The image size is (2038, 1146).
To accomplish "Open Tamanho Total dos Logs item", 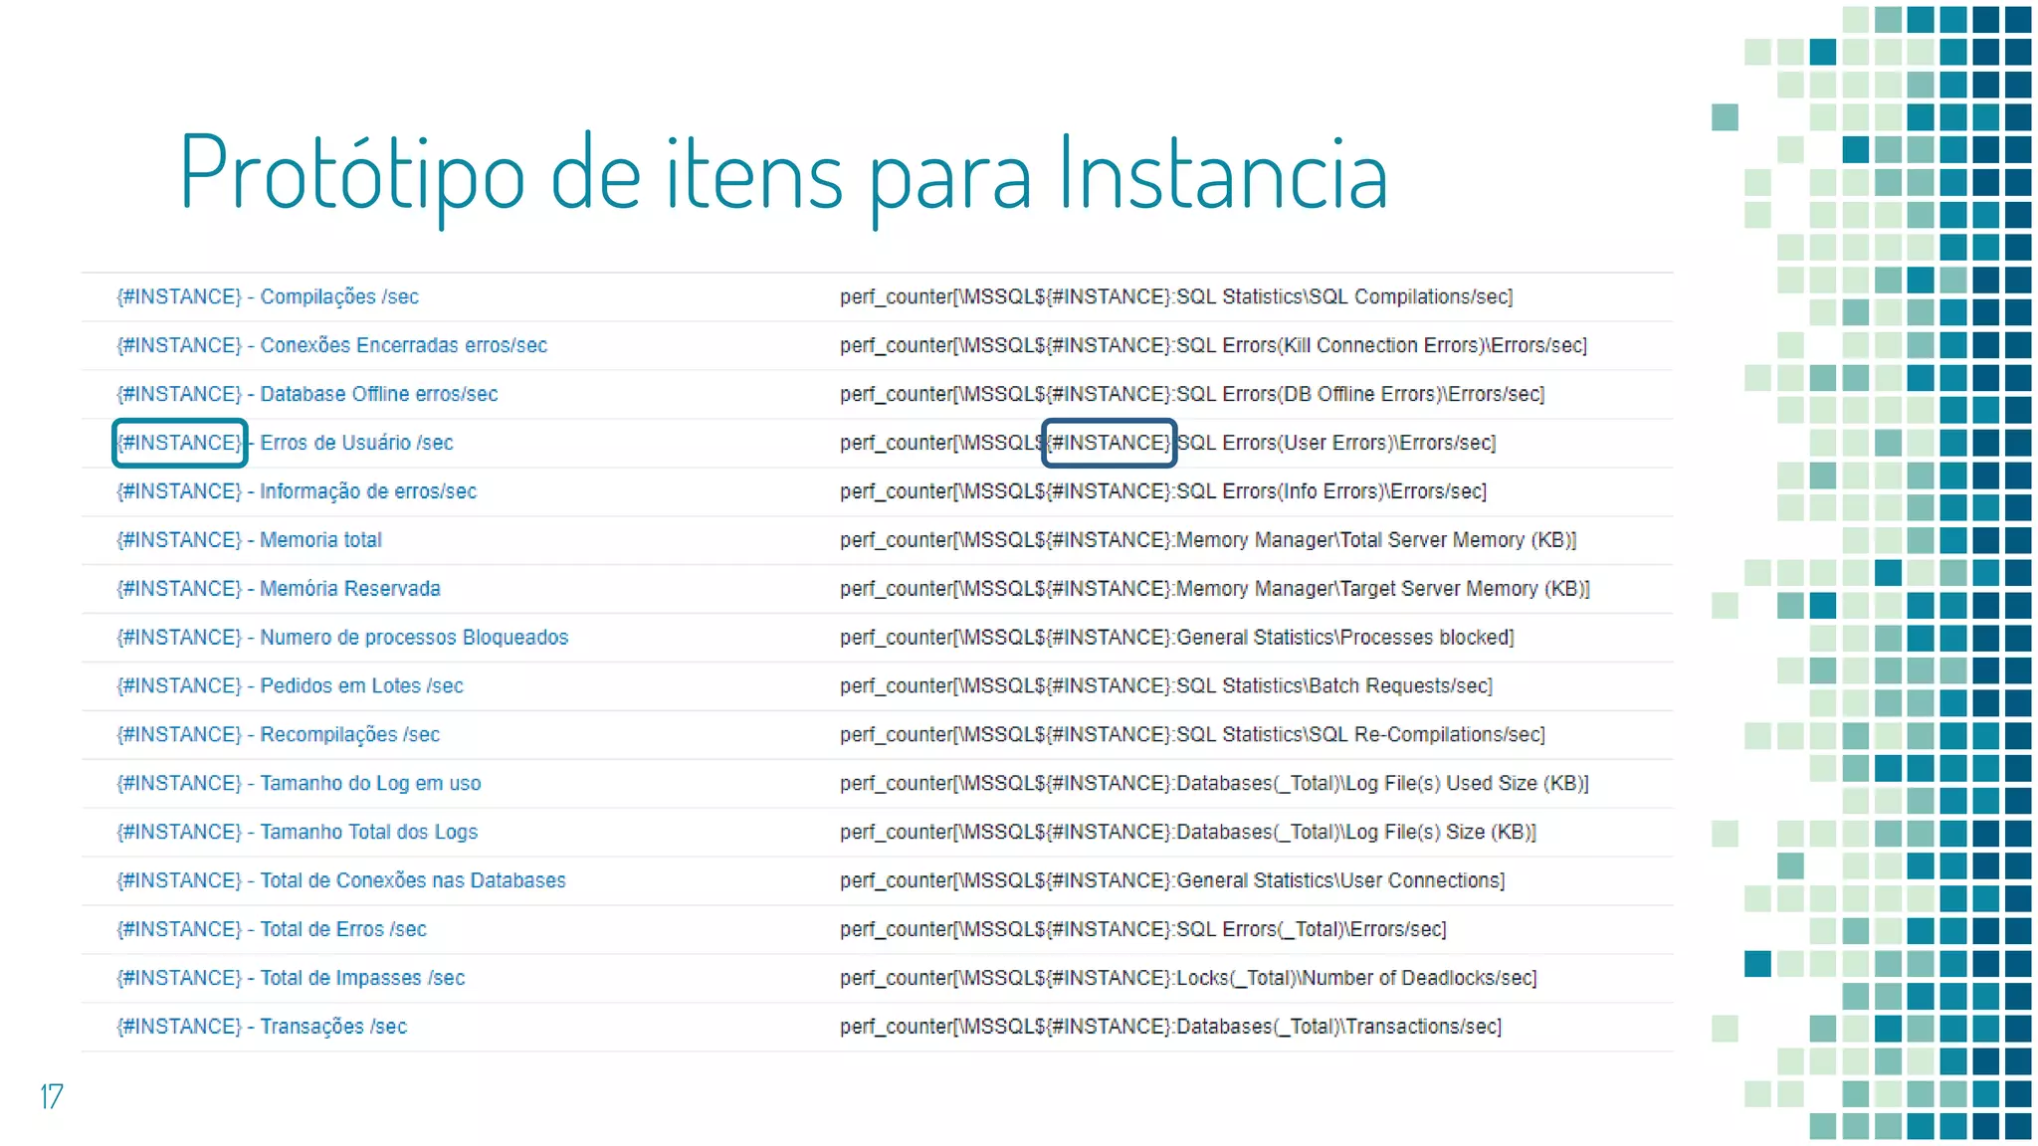I will (x=297, y=833).
